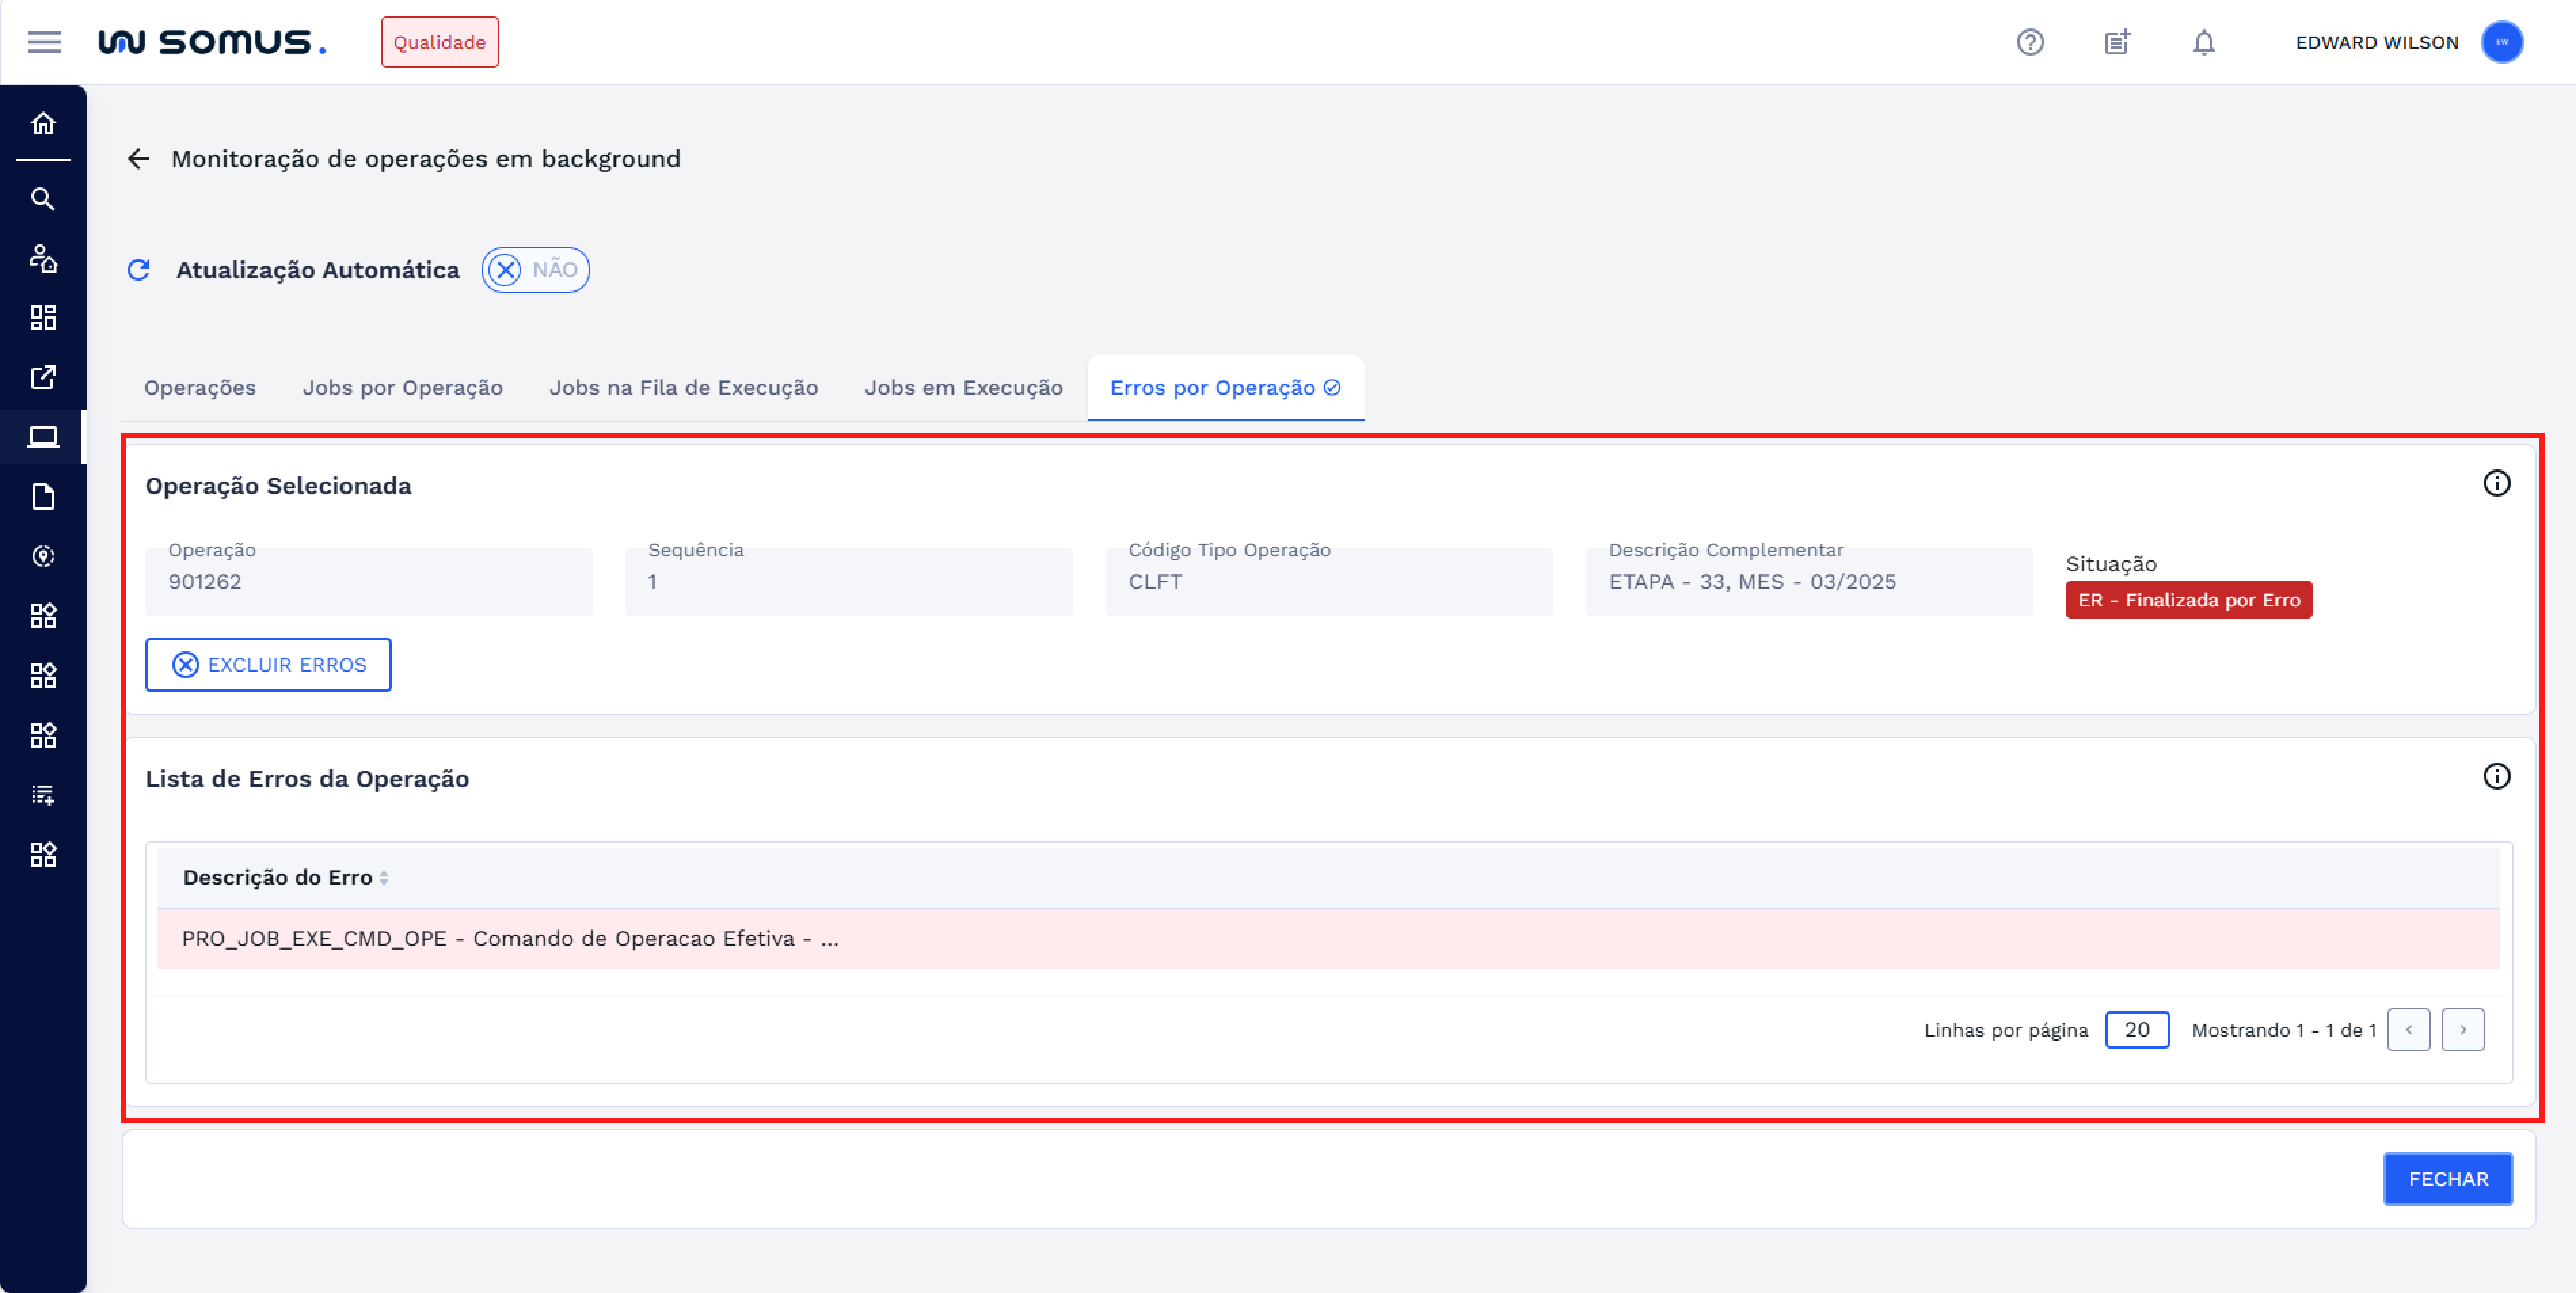The height and width of the screenshot is (1293, 2576).
Task: Open the search icon in sidebar
Action: coord(43,199)
